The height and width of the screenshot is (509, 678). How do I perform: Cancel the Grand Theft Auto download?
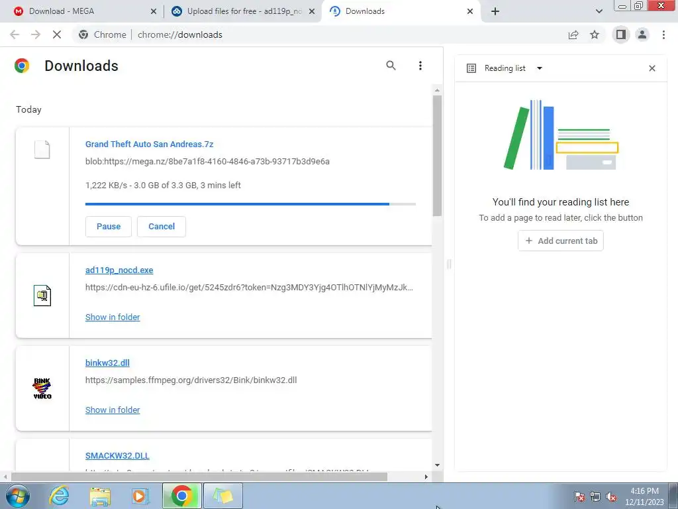[162, 227]
